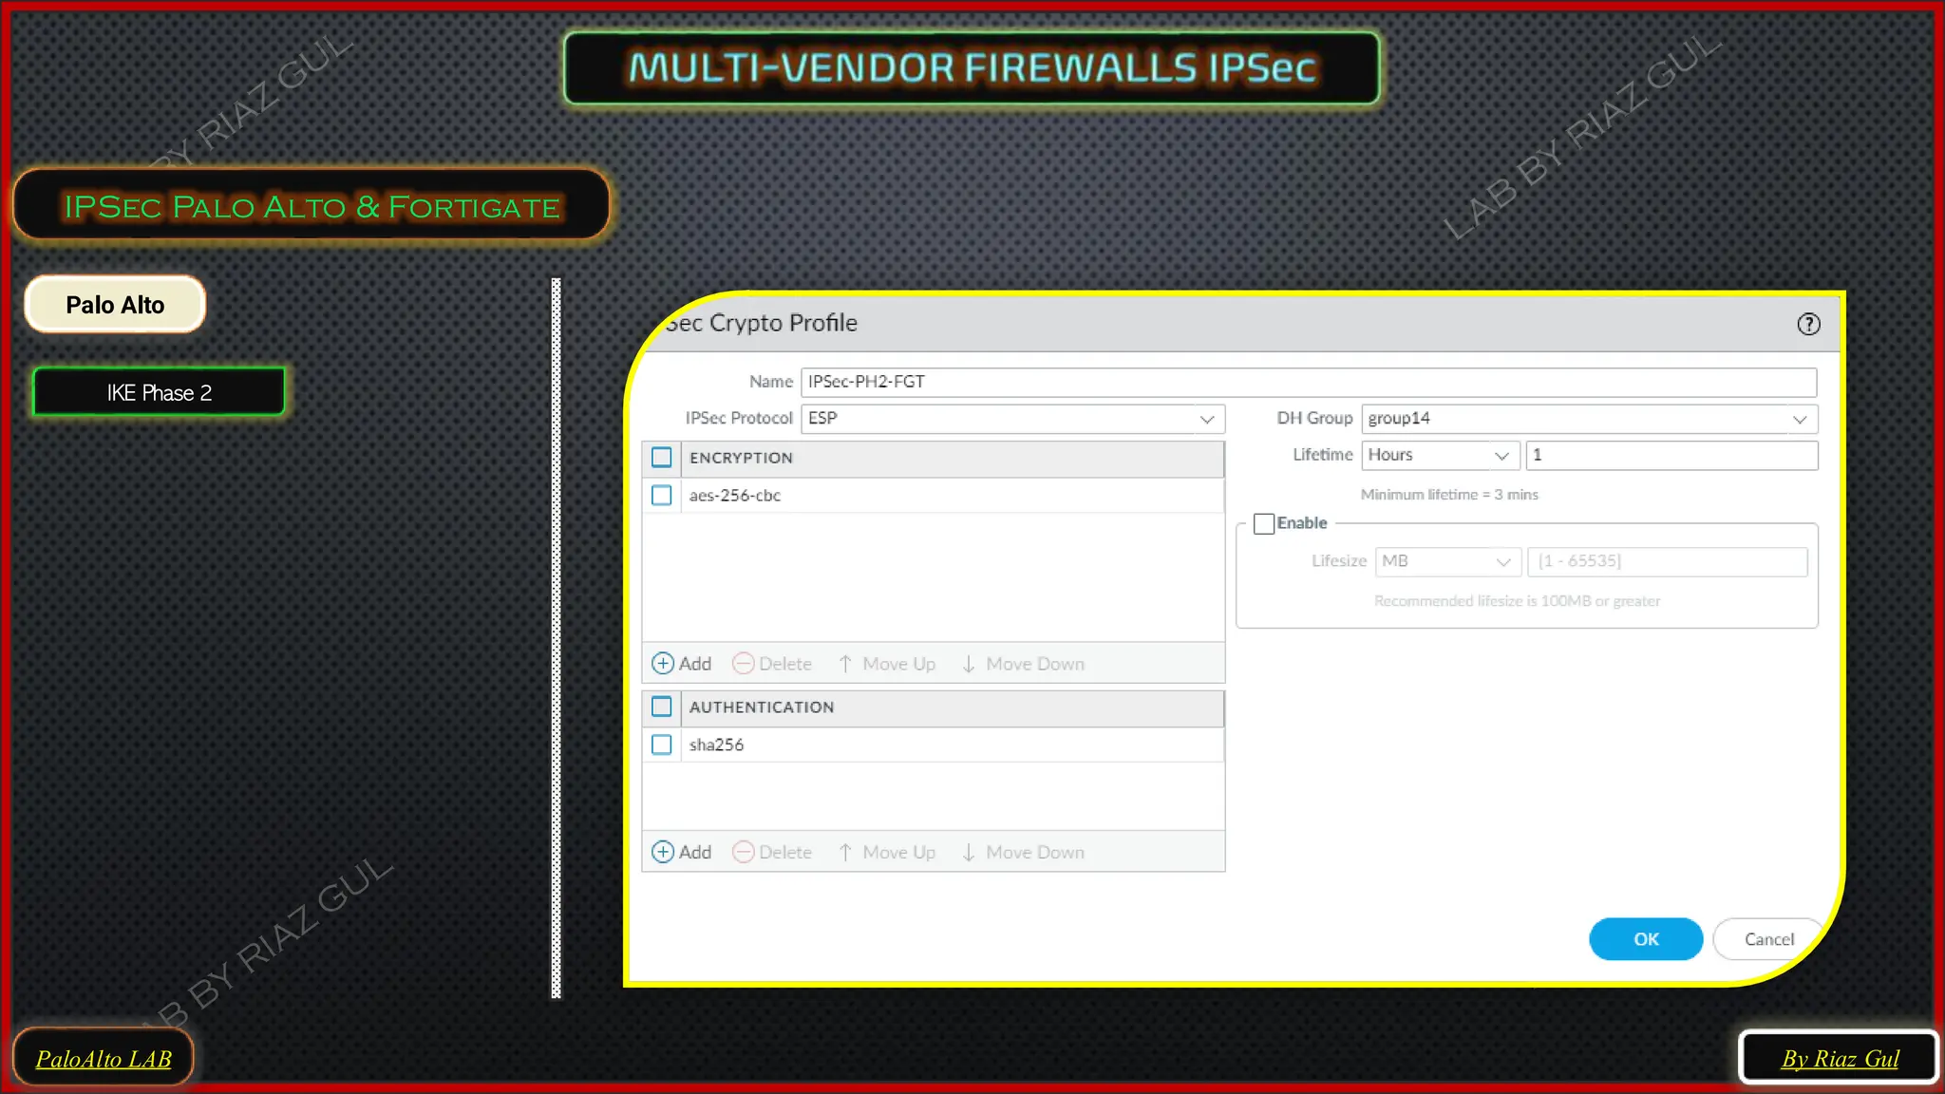This screenshot has height=1094, width=1945.
Task: Click Move Down arrow under Encryption list
Action: coord(968,664)
